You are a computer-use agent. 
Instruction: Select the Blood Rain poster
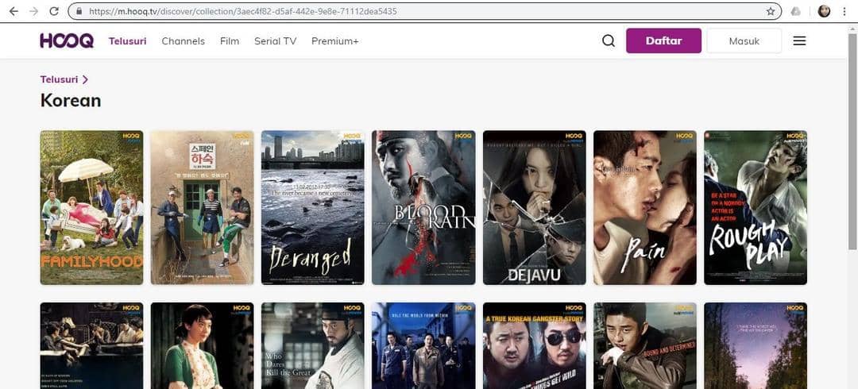423,207
